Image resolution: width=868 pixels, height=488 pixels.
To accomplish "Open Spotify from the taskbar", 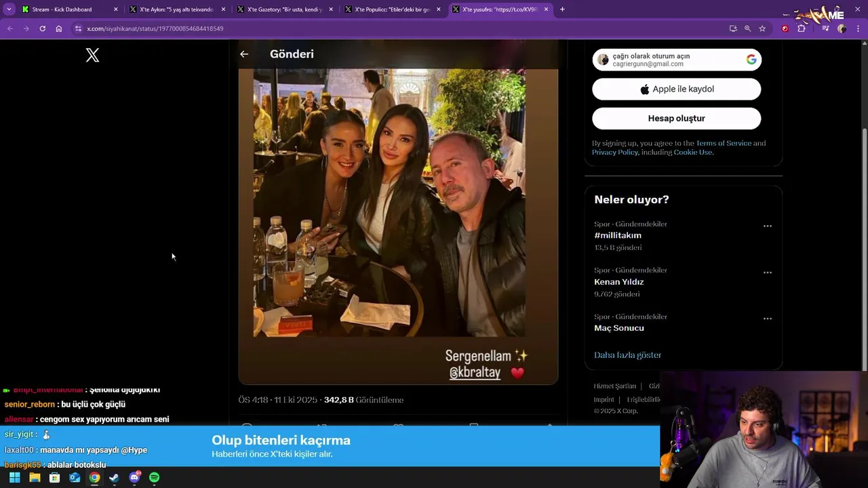I will pos(154,478).
